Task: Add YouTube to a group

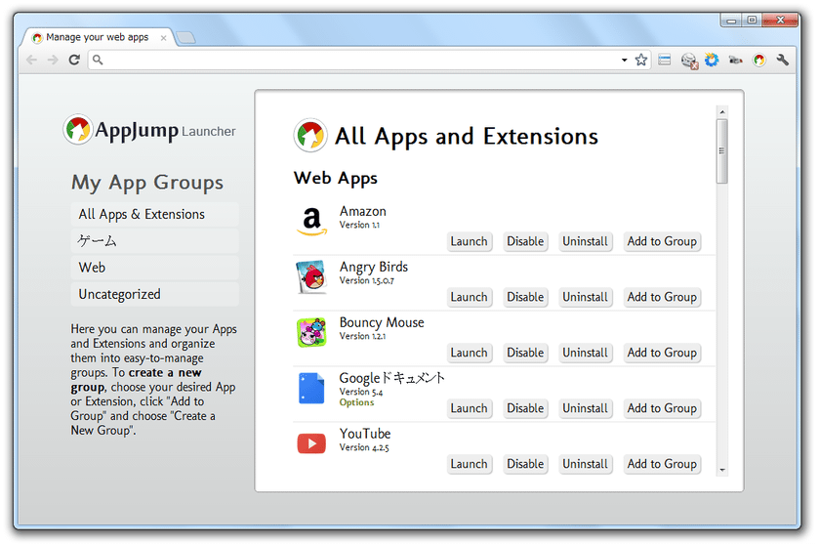Action: click(x=662, y=464)
